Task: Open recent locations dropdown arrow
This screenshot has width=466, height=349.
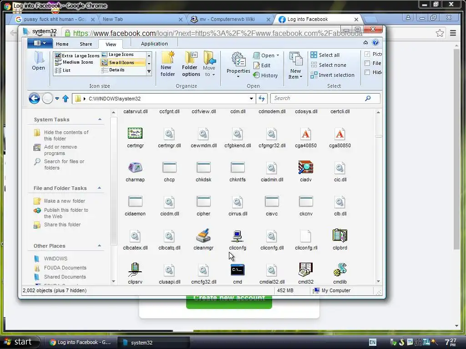Action: point(57,99)
